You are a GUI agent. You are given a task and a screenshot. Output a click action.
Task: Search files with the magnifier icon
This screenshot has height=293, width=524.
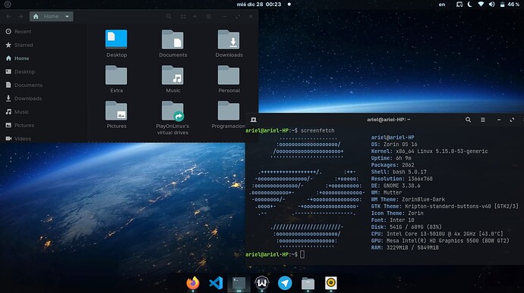point(169,17)
